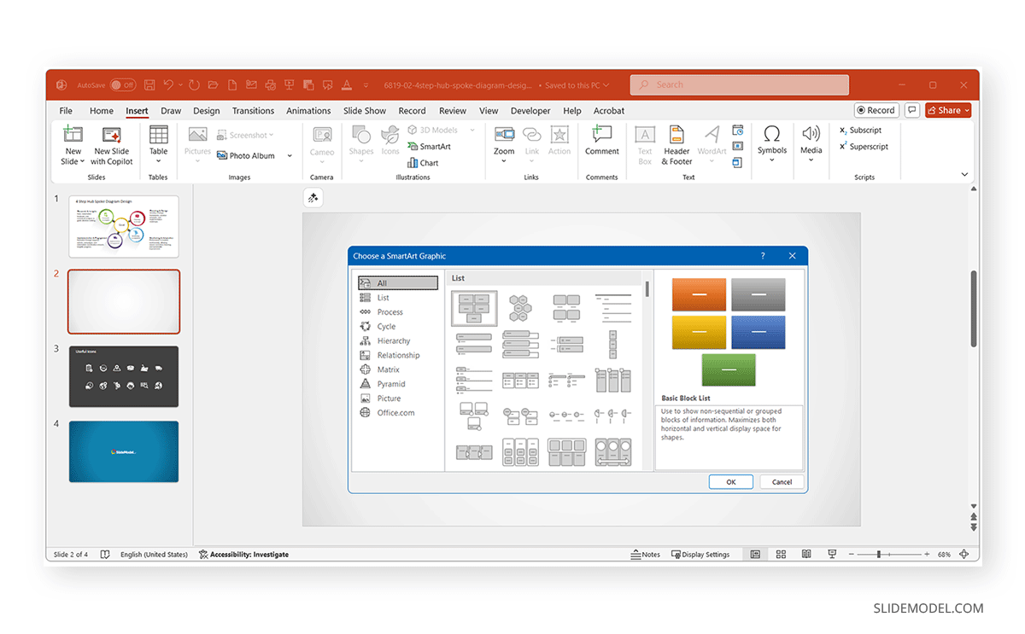Insert a Chart from the ribbon
Image resolution: width=1025 pixels, height=634 pixels.
coord(424,162)
